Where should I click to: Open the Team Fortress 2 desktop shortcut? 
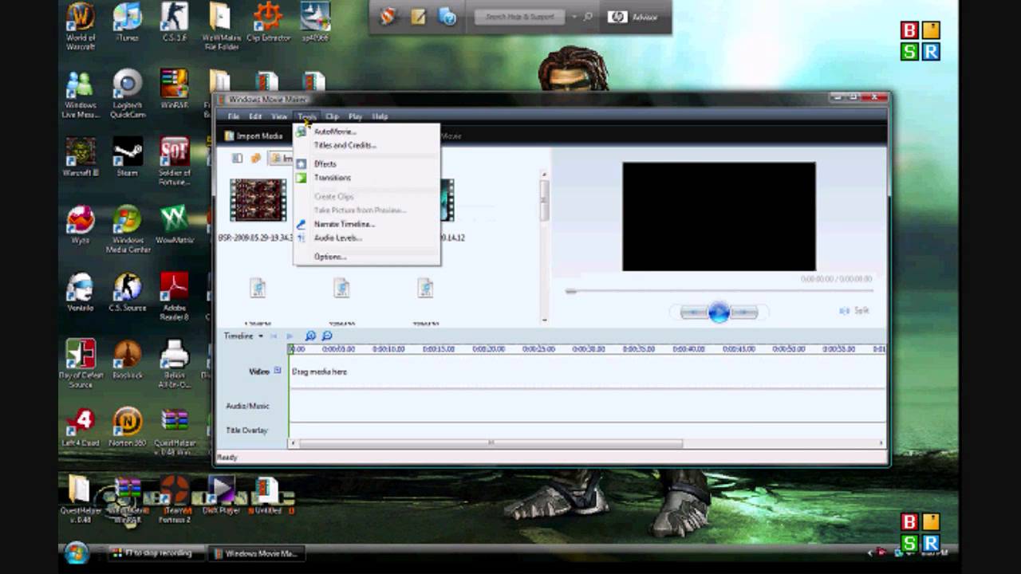pyautogui.click(x=174, y=500)
